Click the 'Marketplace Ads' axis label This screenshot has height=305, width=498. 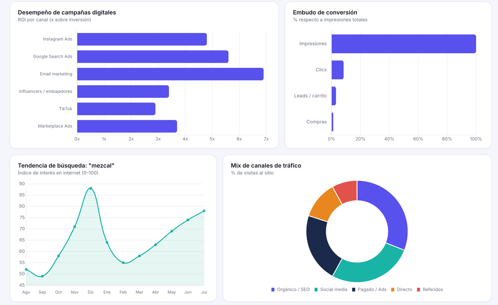click(55, 126)
